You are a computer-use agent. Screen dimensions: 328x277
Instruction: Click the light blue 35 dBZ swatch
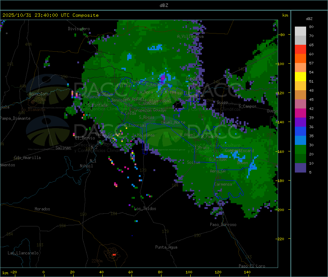pyautogui.click(x=300, y=141)
